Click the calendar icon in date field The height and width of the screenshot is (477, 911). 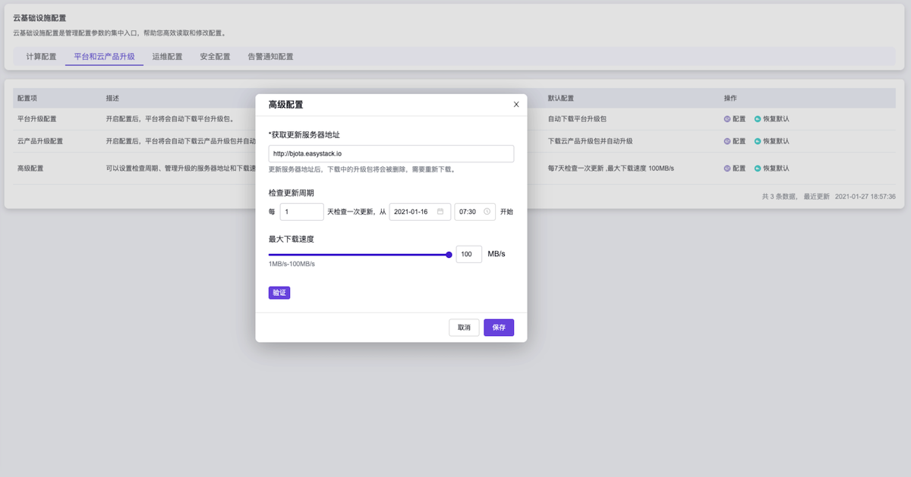440,212
